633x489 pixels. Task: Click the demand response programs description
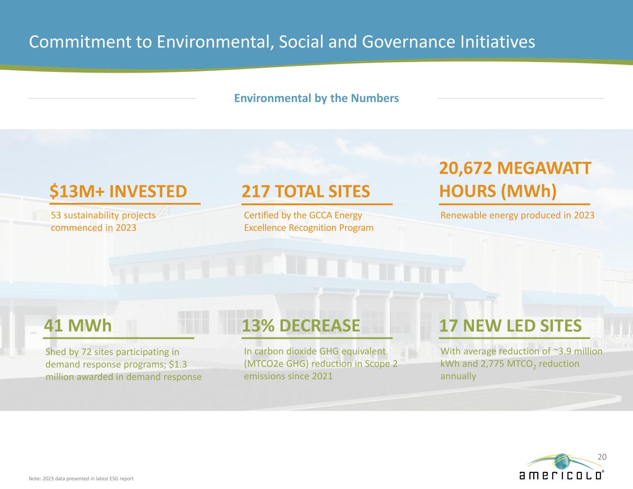pyautogui.click(x=123, y=364)
